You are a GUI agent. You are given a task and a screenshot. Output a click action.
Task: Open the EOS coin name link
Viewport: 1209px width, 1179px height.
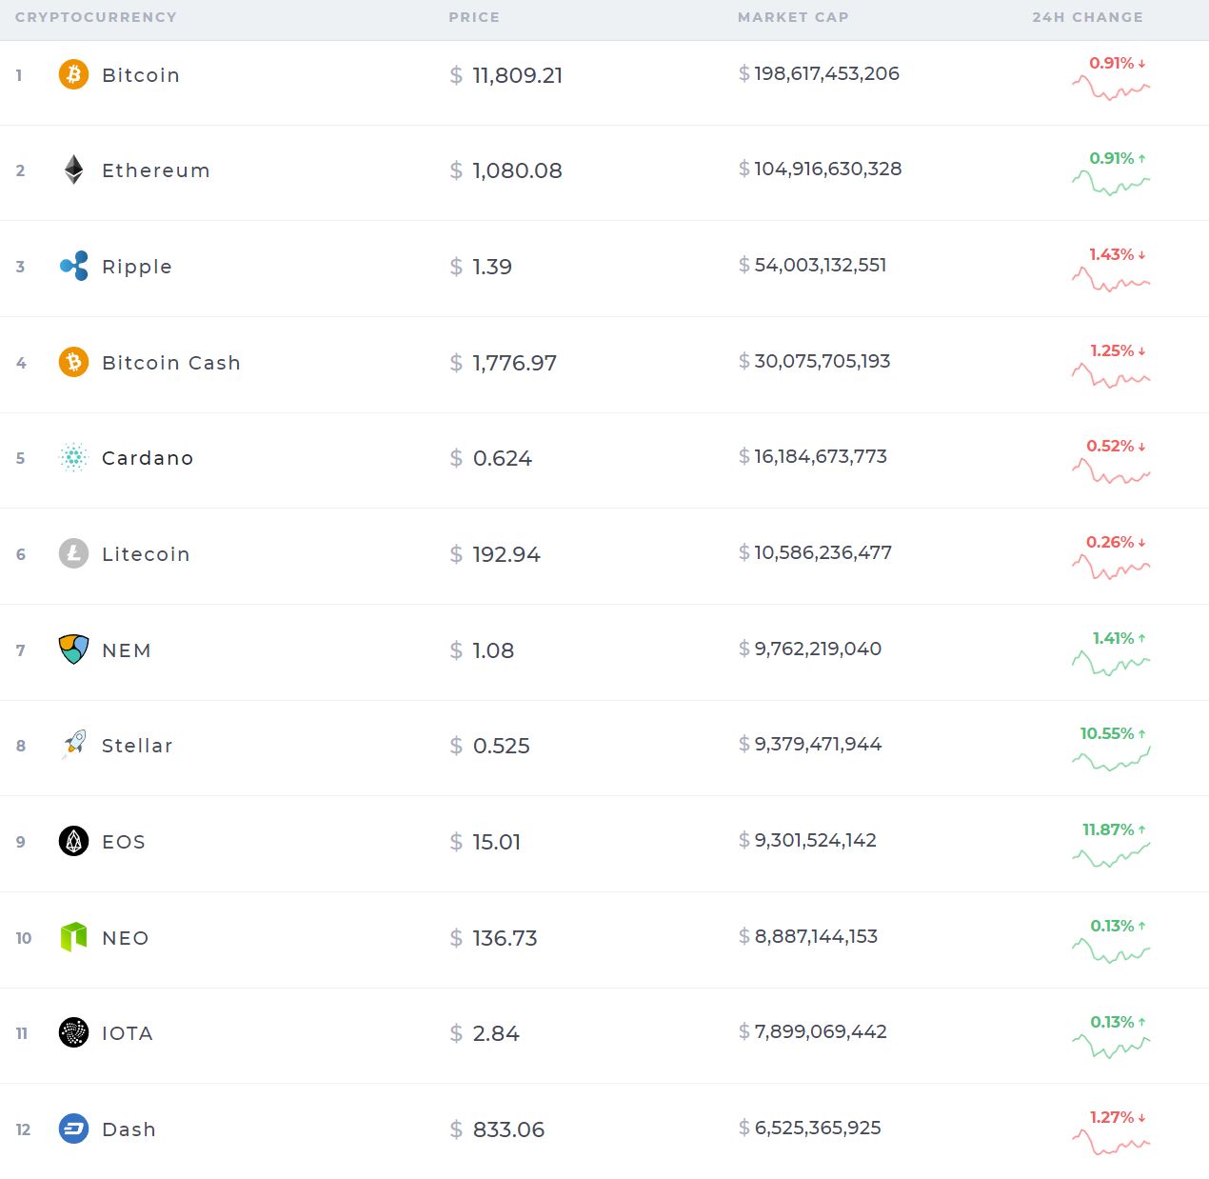[124, 842]
